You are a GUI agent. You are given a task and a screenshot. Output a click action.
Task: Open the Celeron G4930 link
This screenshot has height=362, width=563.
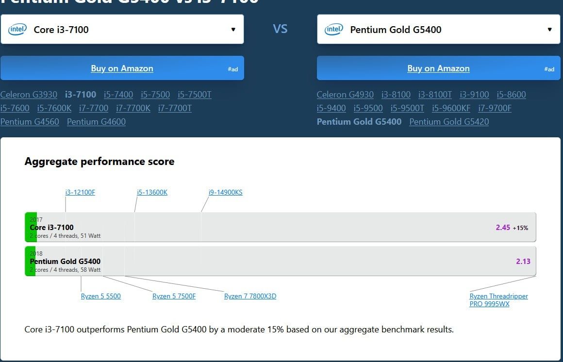coord(345,95)
